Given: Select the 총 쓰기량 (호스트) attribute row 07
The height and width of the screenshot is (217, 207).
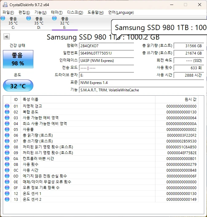Looking at the screenshot, I should coord(100,141).
